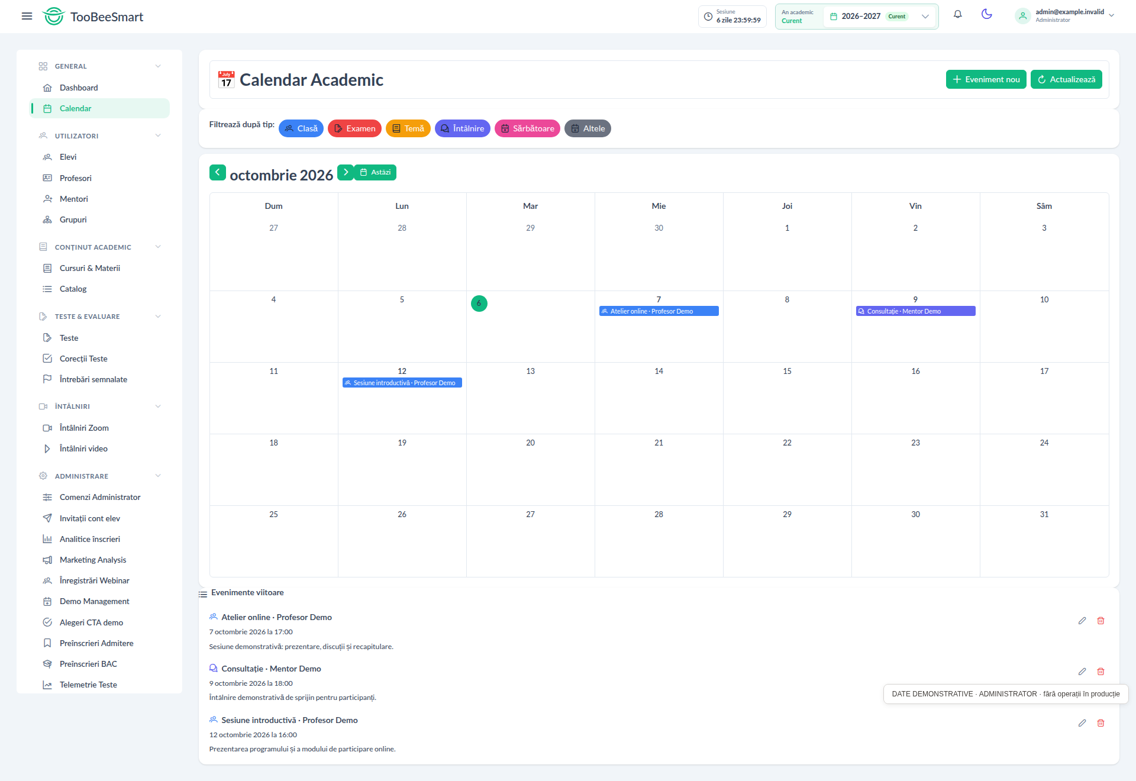Open the notifications bell
1136x781 pixels.
click(957, 15)
